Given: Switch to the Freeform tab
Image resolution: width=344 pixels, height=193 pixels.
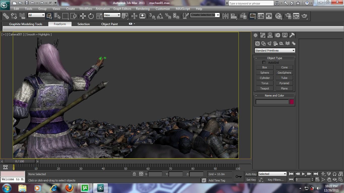Looking at the screenshot, I should (x=60, y=24).
